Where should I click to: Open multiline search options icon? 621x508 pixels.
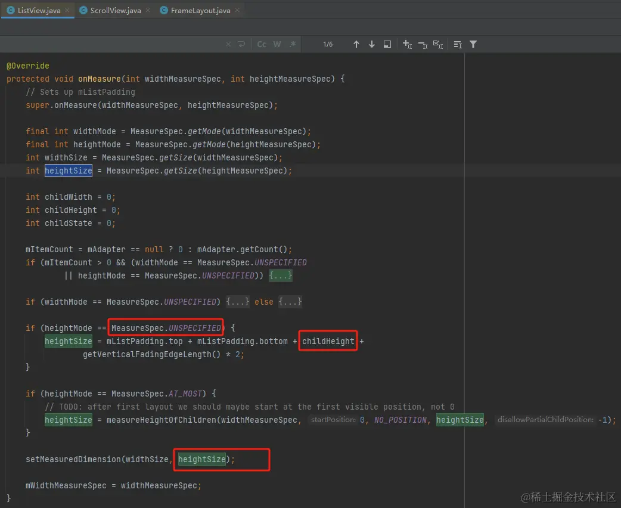pyautogui.click(x=458, y=44)
